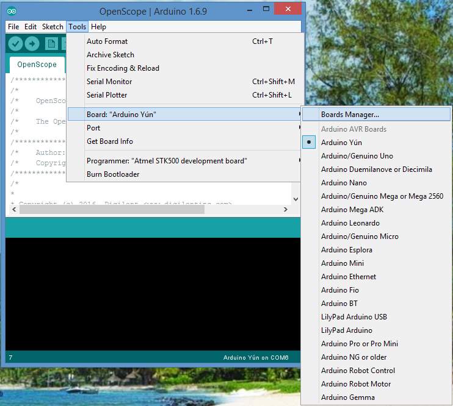Click the New sketch document icon
Viewport: 453px width, 406px height.
51,44
